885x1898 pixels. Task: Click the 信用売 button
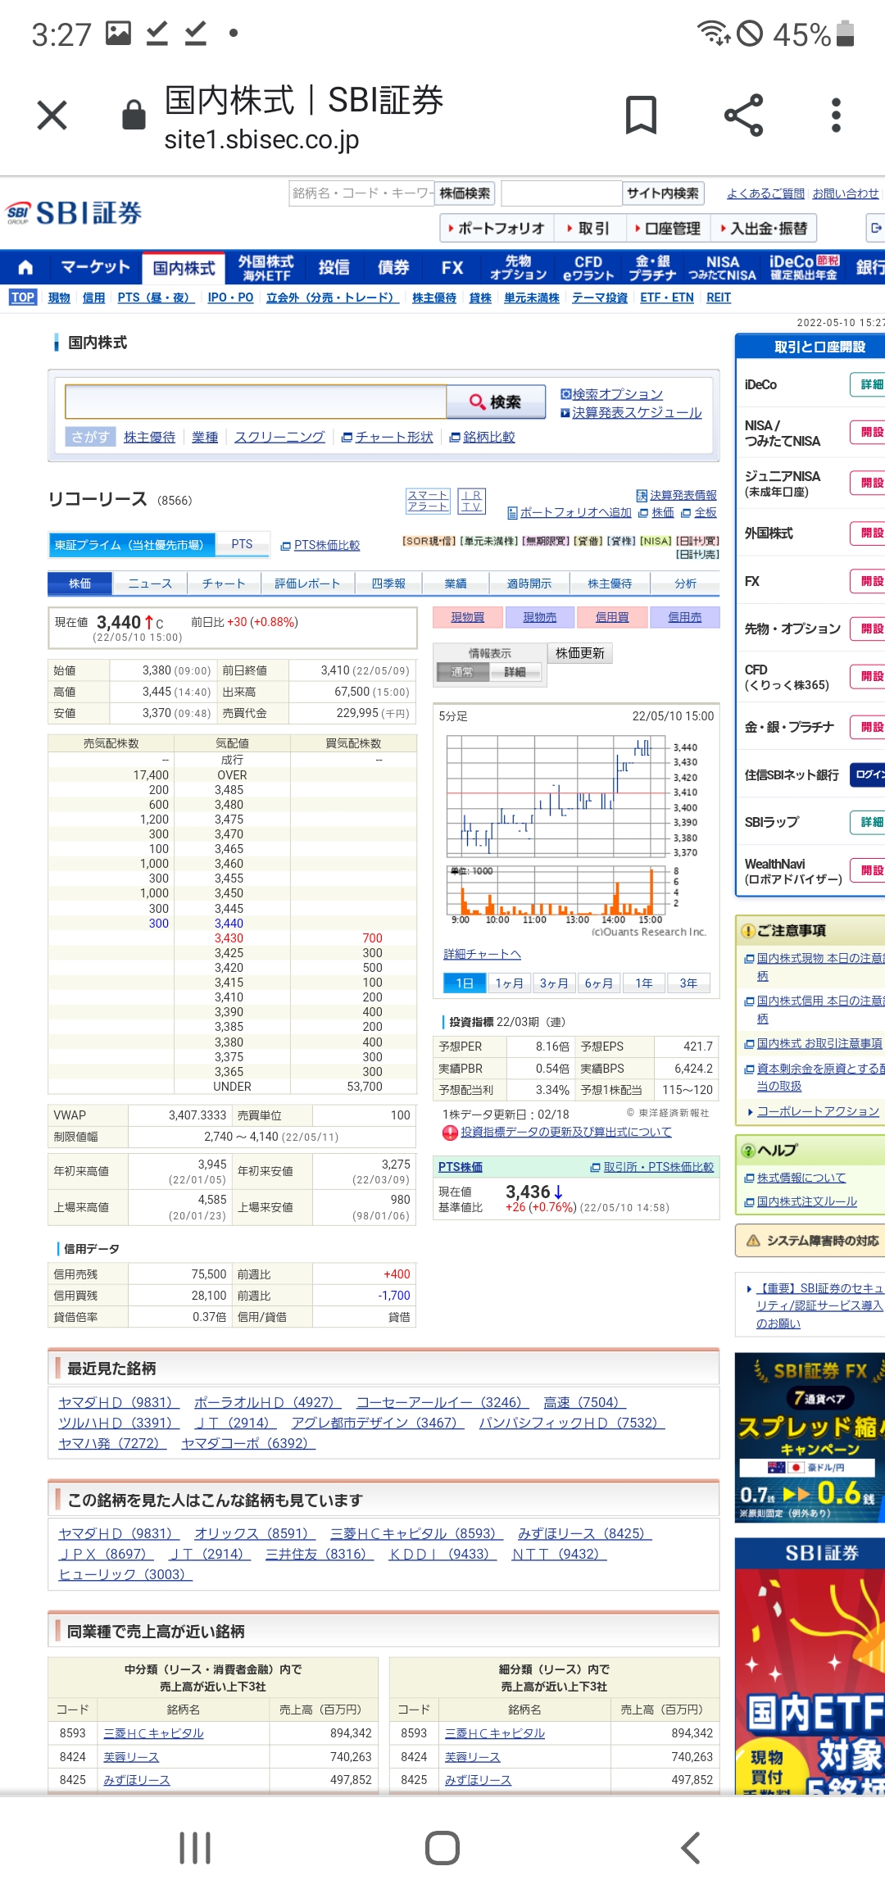684,617
